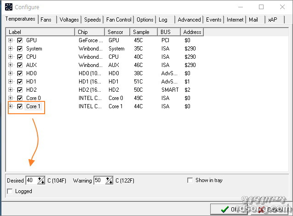
Task: Open the Voltages tab
Action: point(69,20)
